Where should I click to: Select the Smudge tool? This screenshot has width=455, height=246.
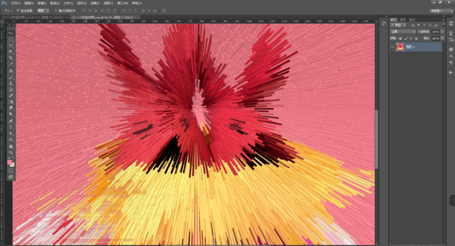click(x=11, y=108)
